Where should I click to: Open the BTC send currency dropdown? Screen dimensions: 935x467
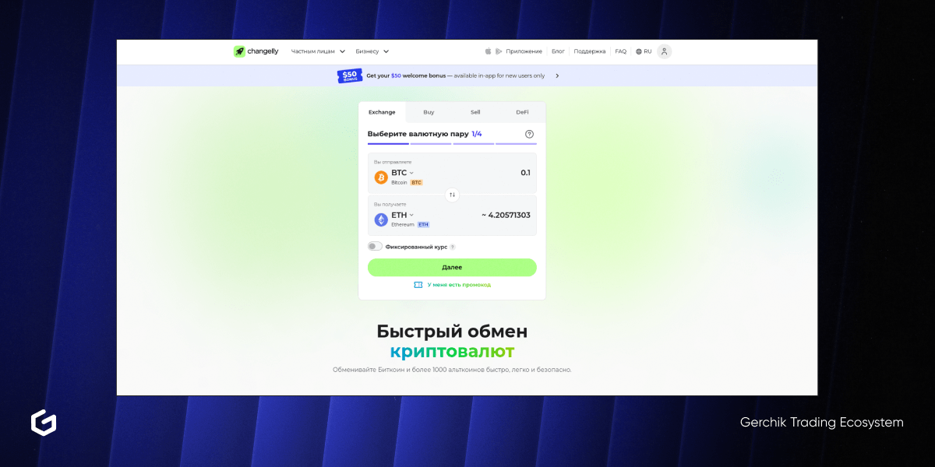[x=403, y=173]
